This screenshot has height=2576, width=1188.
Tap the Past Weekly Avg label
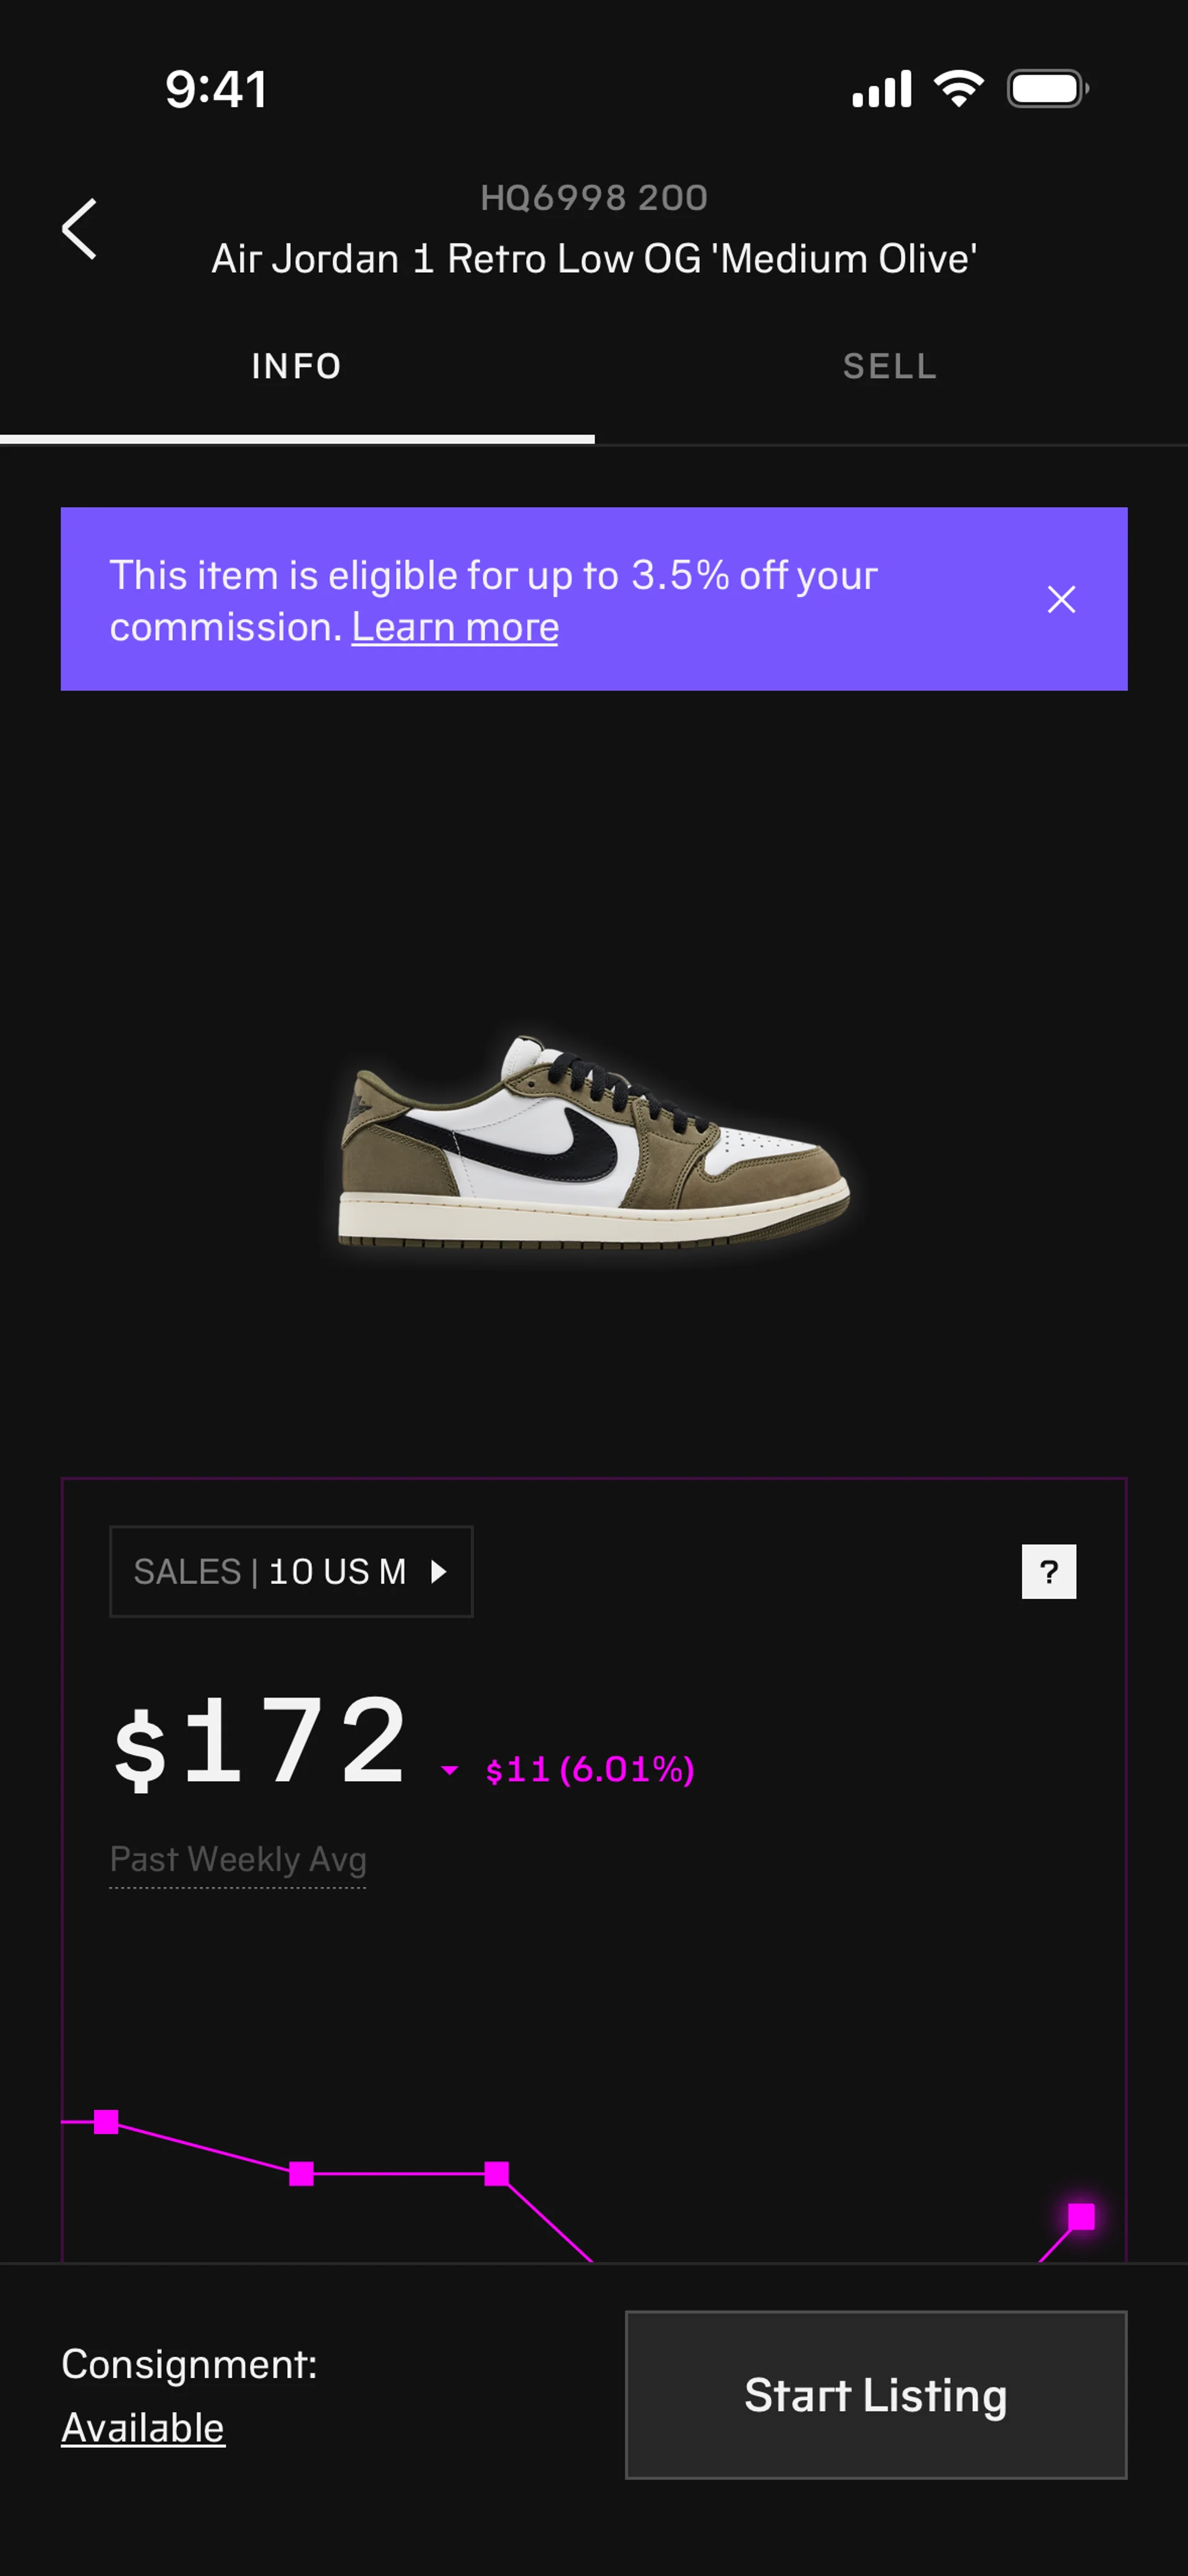tap(238, 1860)
